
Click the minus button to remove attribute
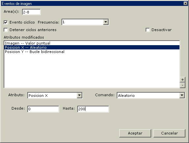(x=182, y=85)
